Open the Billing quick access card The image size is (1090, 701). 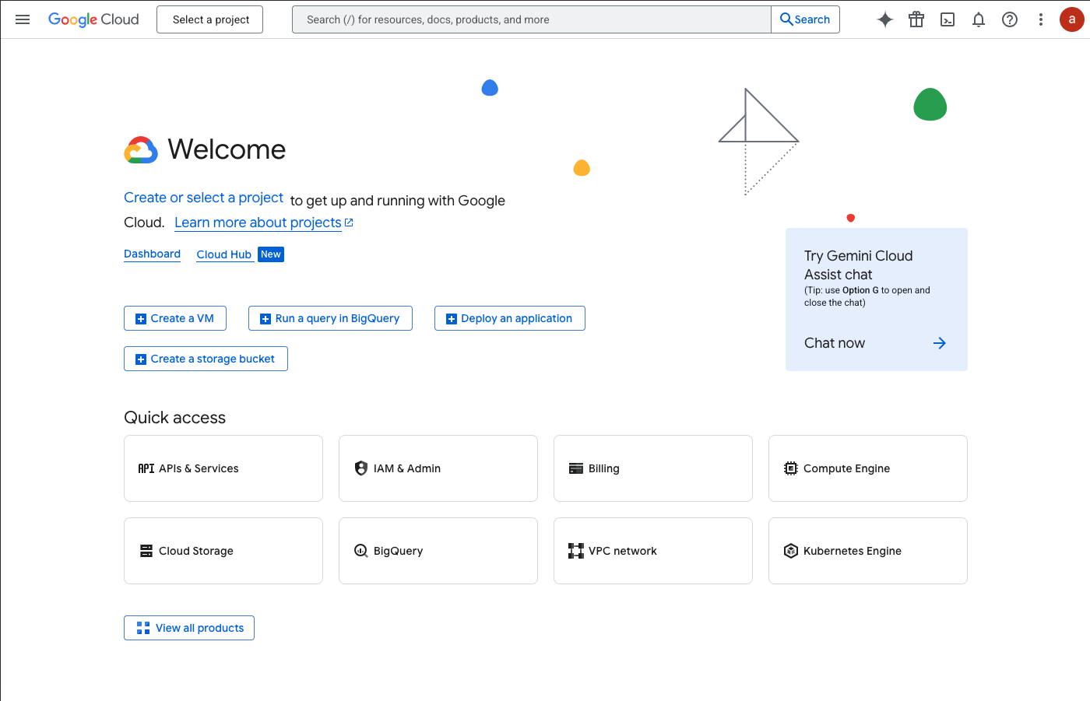tap(653, 468)
